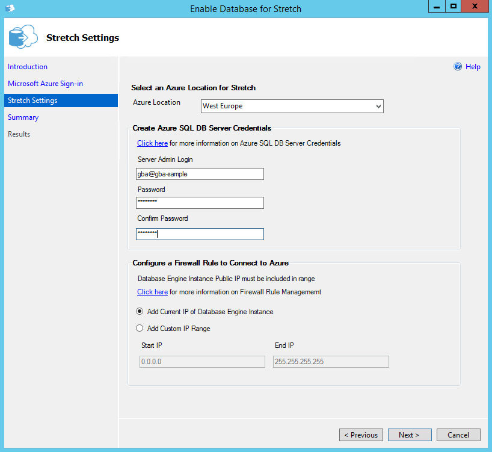Open the Firewall Rule Management info link
Viewport: 492px width, 452px height.
click(152, 292)
